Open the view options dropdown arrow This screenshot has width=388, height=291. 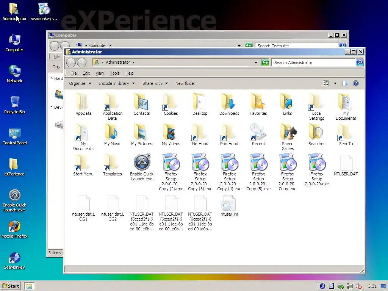pyautogui.click(x=335, y=83)
